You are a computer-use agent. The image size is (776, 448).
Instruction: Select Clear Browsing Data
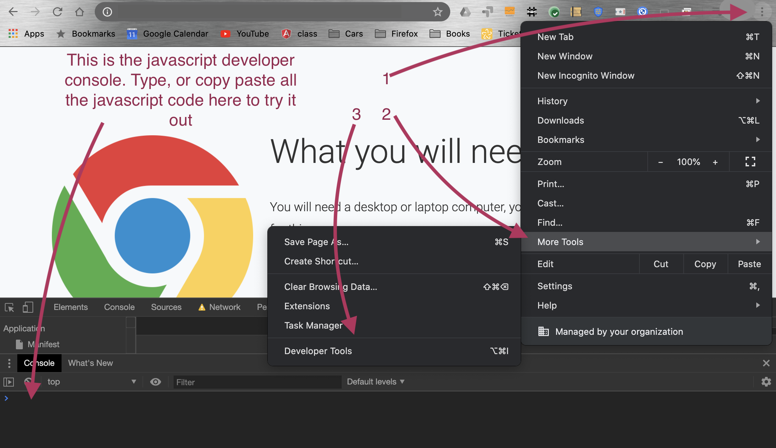coord(394,287)
